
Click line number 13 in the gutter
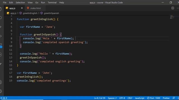point(11,57)
